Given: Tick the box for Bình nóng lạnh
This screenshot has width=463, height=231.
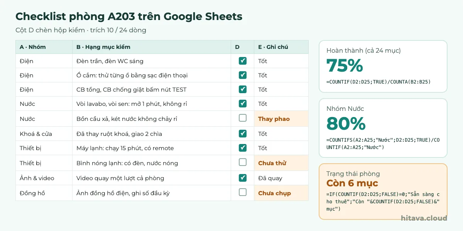Looking at the screenshot, I should (x=243, y=162).
